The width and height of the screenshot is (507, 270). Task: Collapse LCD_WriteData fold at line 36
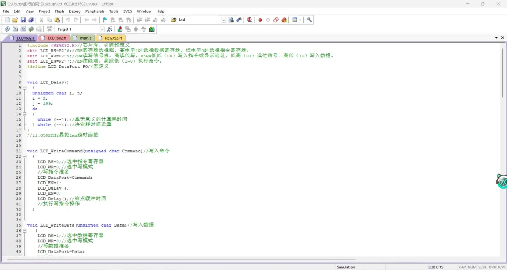pos(25,230)
